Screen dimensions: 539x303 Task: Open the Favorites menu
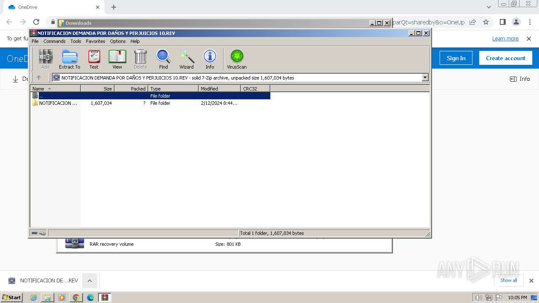[96, 41]
